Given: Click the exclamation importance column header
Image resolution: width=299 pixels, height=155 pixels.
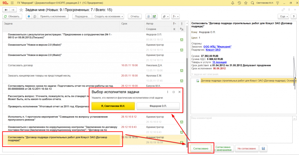Looking at the screenshot, I should point(182,24).
